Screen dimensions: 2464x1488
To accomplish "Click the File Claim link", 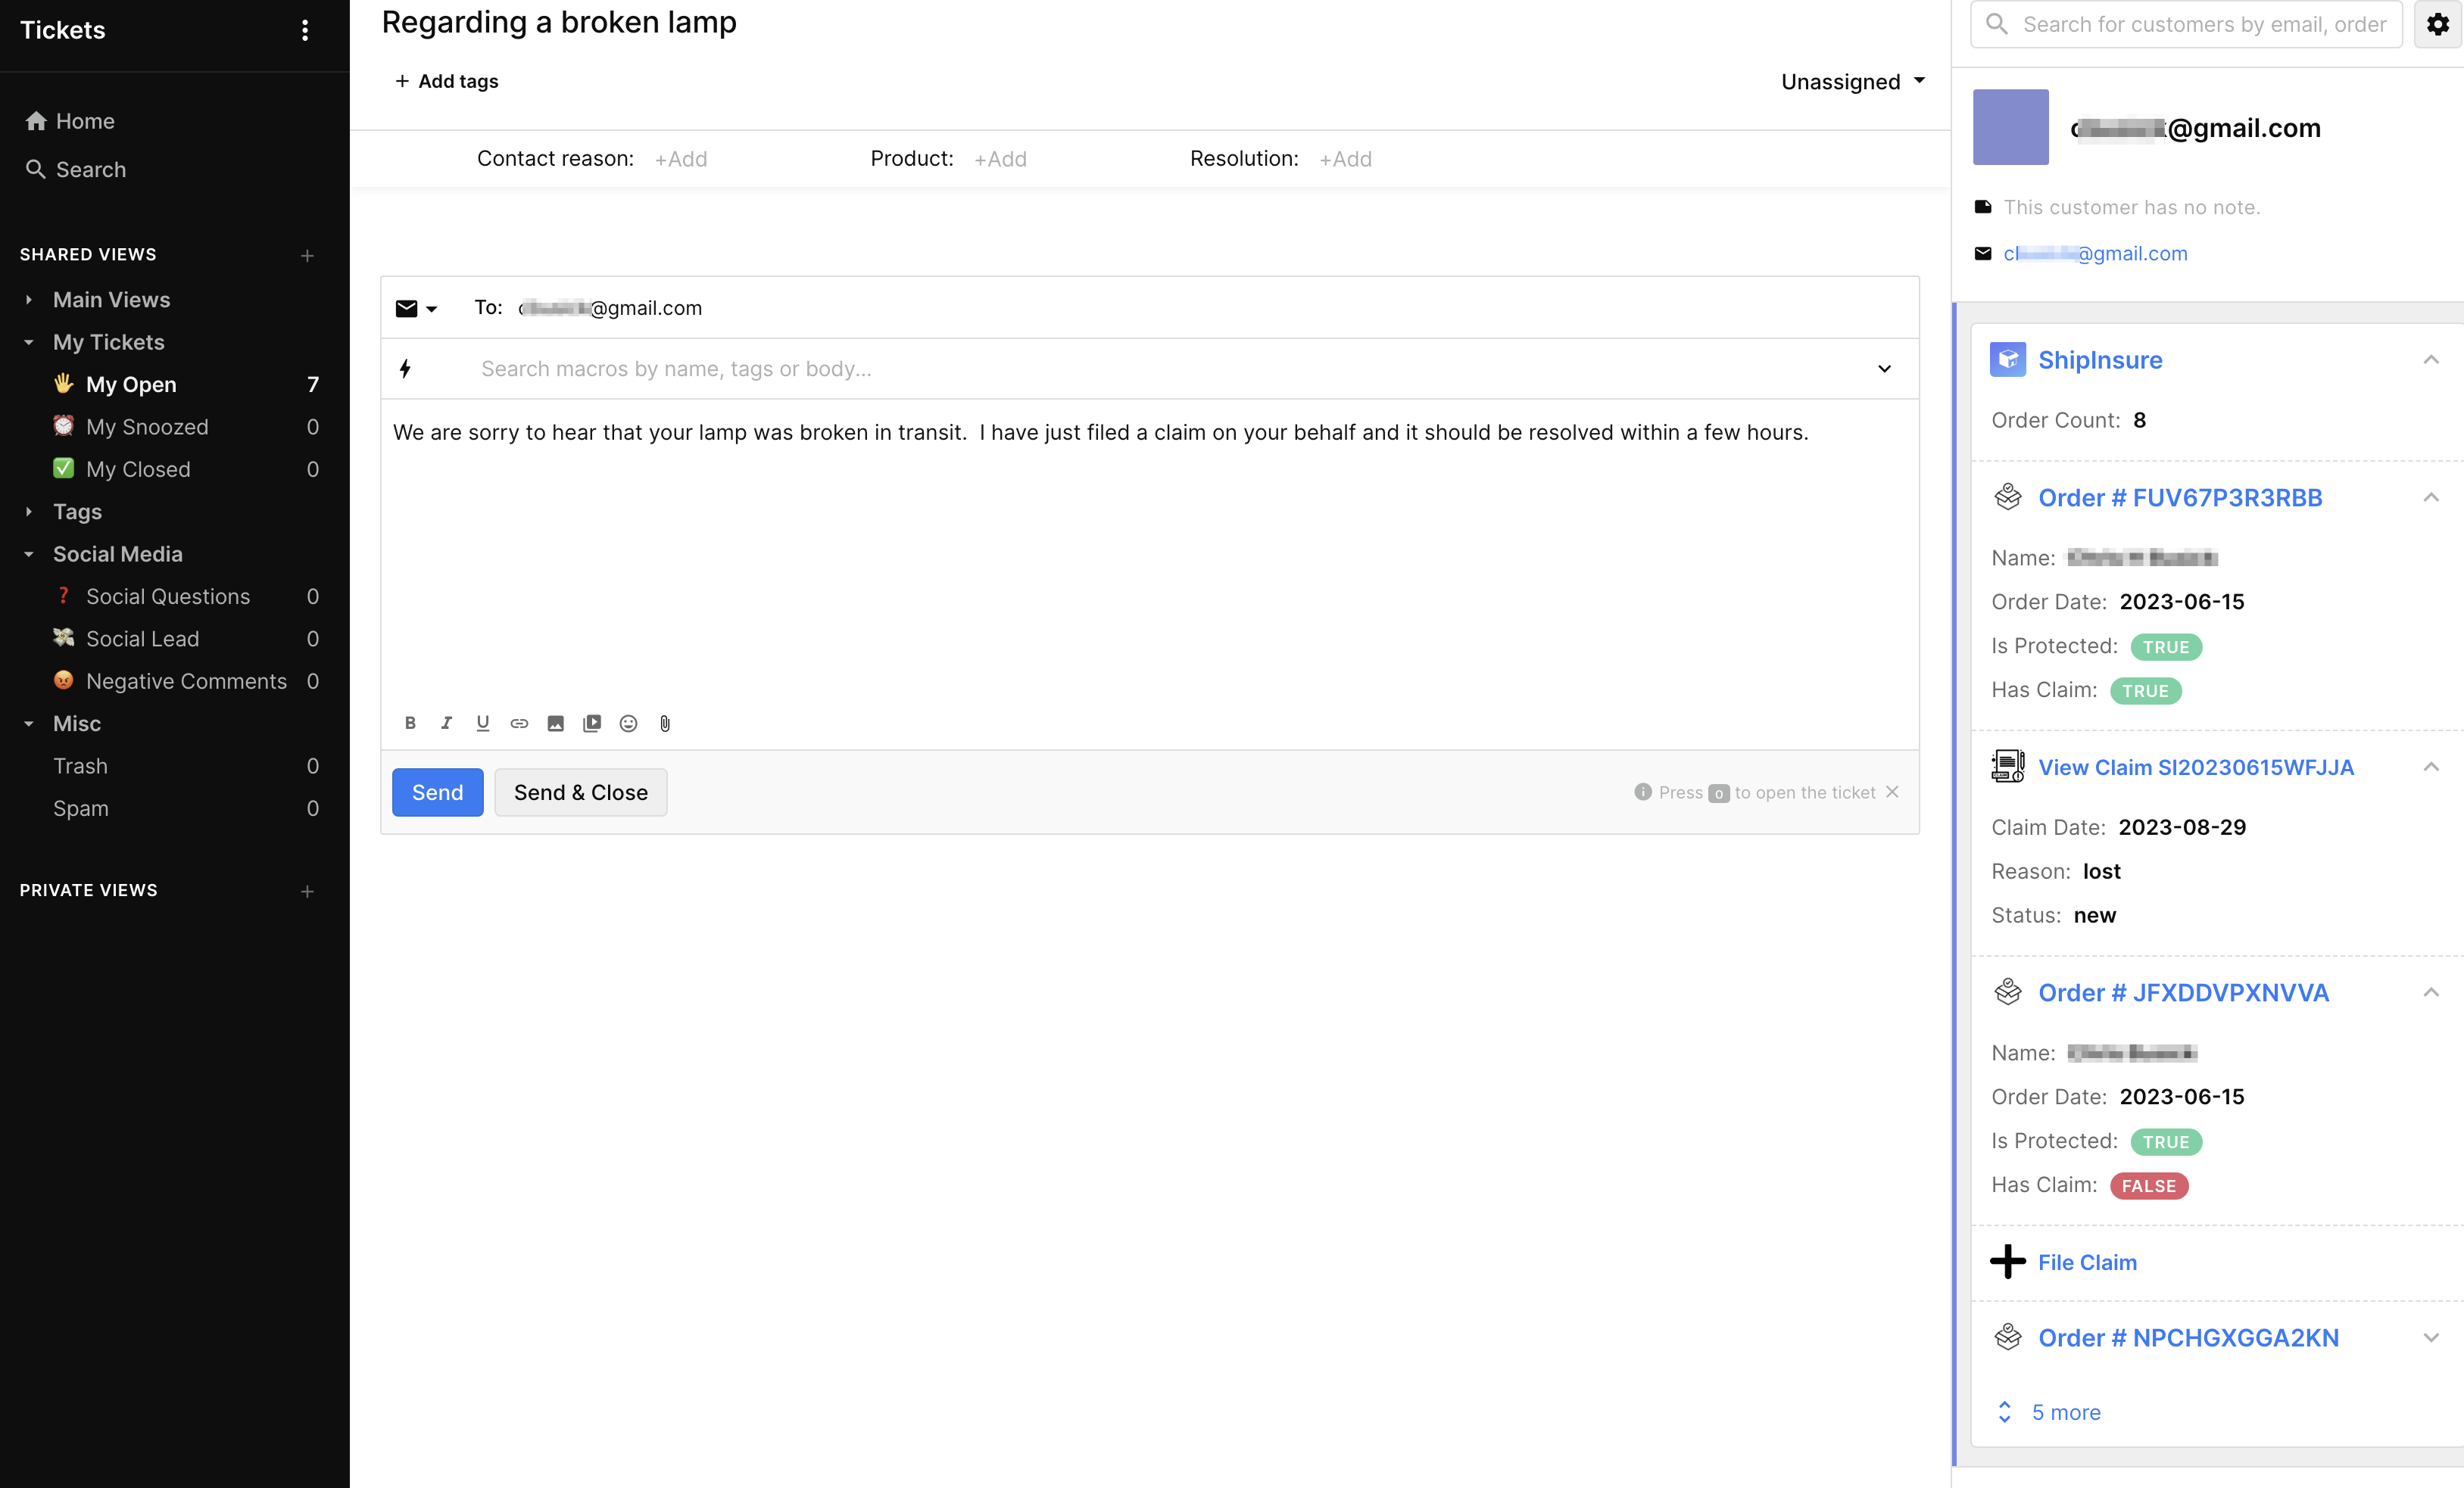I will click(x=2087, y=1262).
